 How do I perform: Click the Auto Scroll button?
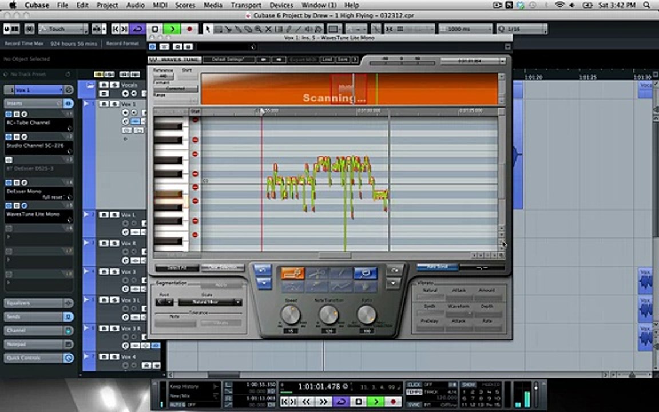[x=437, y=267]
